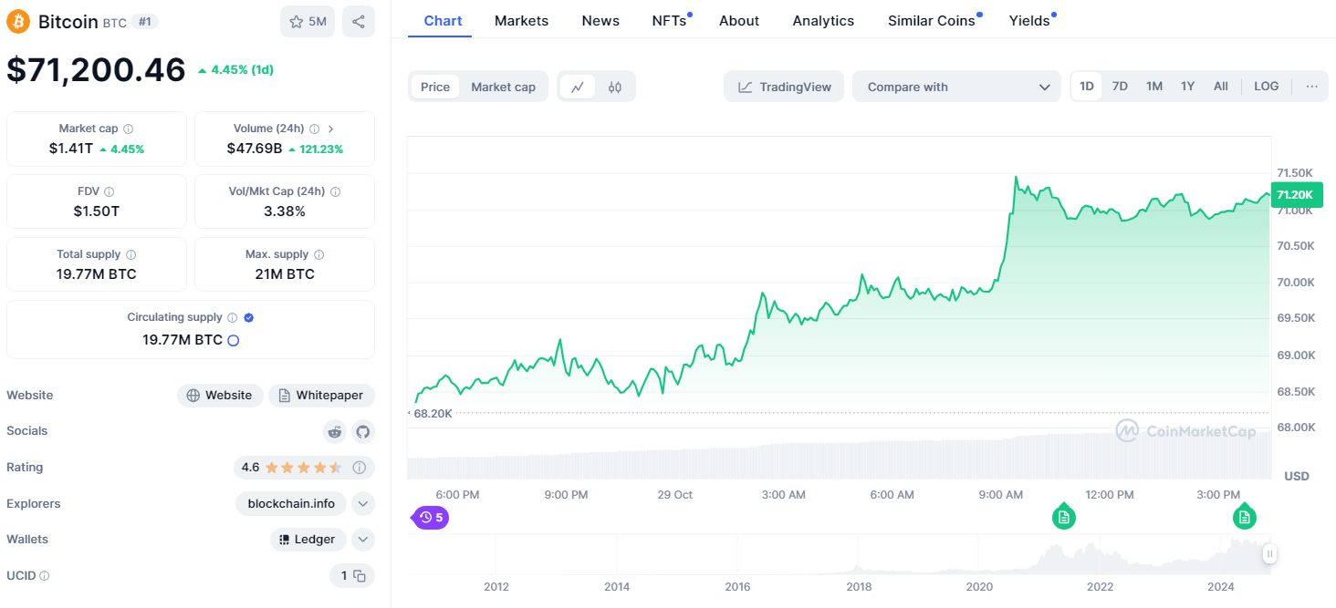
Task: Select the 1D time range
Action: 1087,87
